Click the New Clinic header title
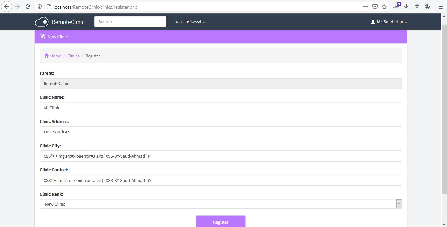Image resolution: width=447 pixels, height=227 pixels. point(58,37)
